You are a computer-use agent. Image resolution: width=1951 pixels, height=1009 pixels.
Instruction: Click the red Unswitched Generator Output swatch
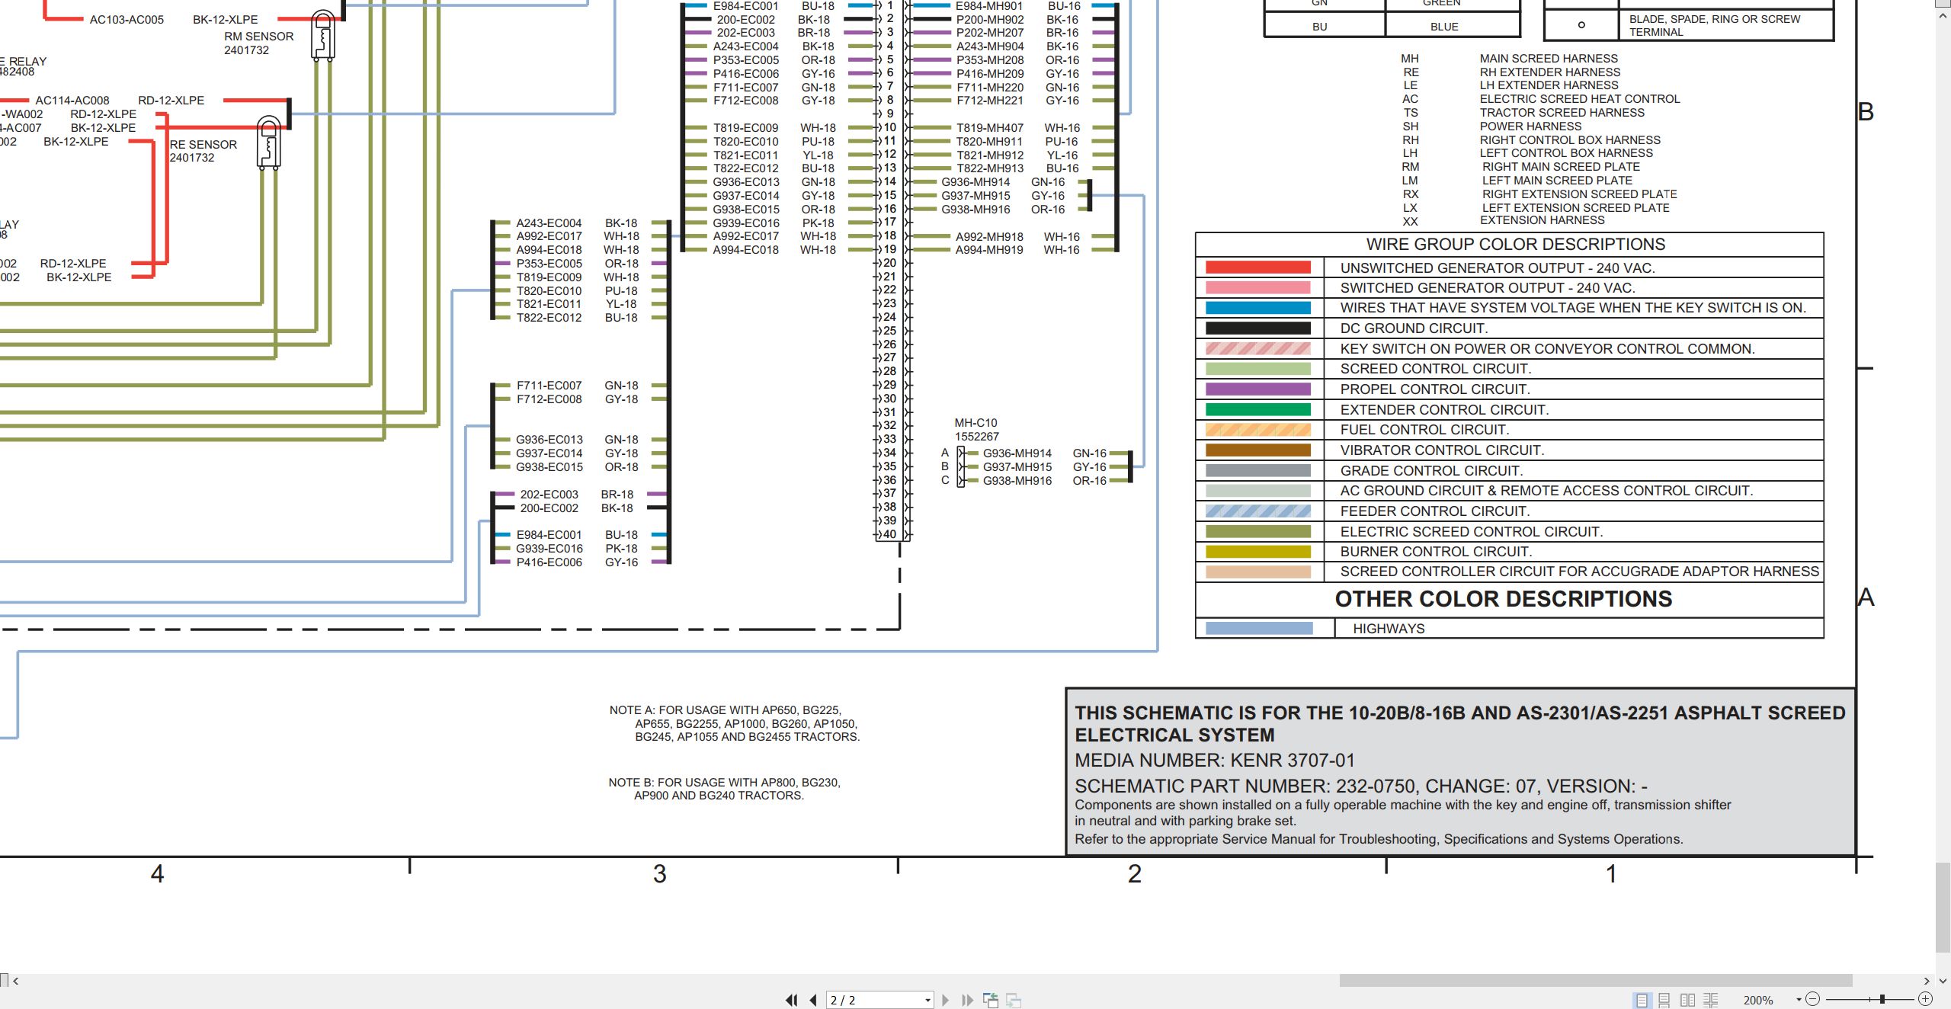point(1257,267)
